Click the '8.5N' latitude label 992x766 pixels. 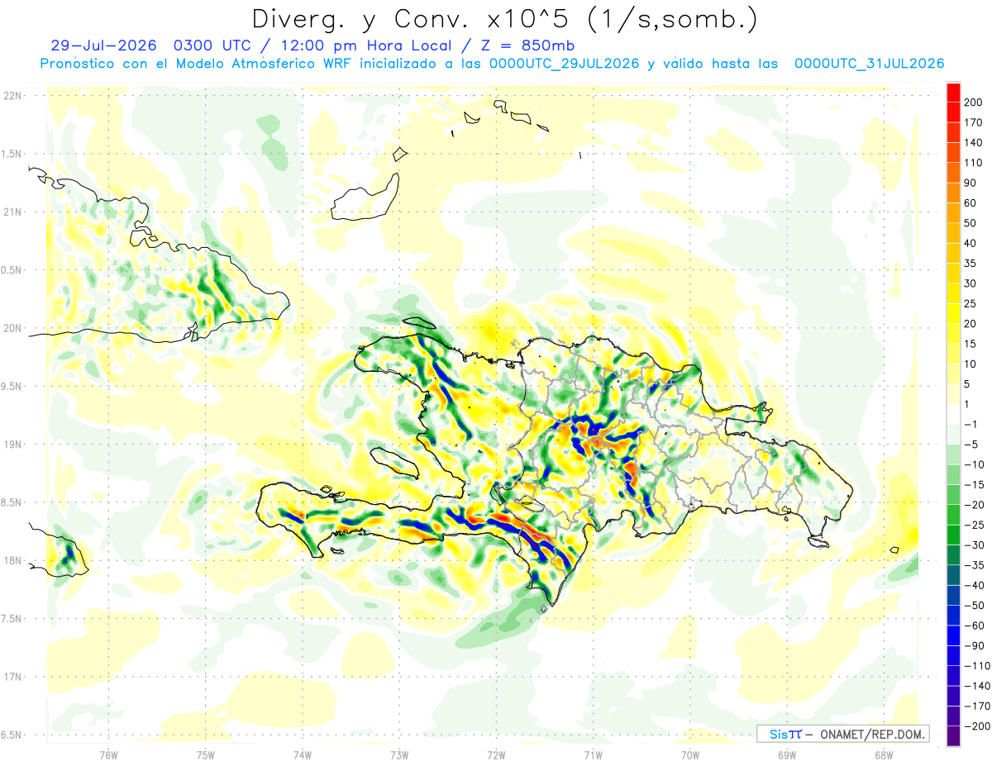pyautogui.click(x=12, y=502)
